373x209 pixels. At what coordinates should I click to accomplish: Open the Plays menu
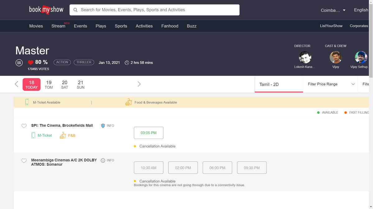pos(101,26)
